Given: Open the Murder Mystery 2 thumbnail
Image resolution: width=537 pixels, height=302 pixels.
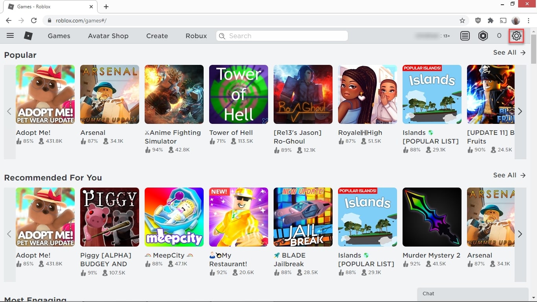Looking at the screenshot, I should pyautogui.click(x=432, y=217).
